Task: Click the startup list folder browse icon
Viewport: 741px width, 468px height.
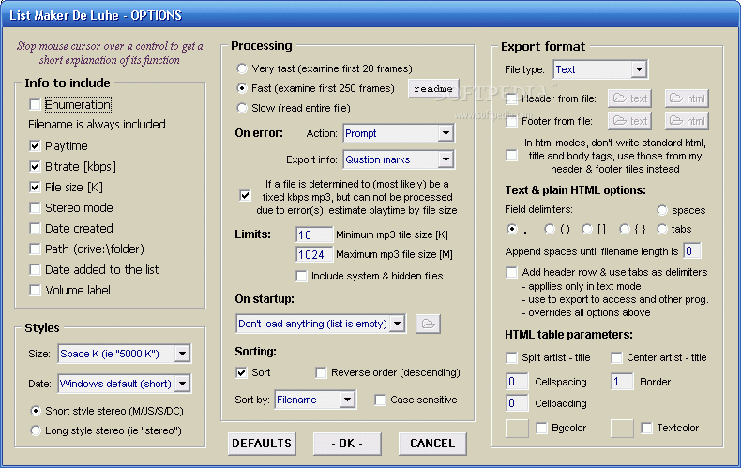Action: 428,324
